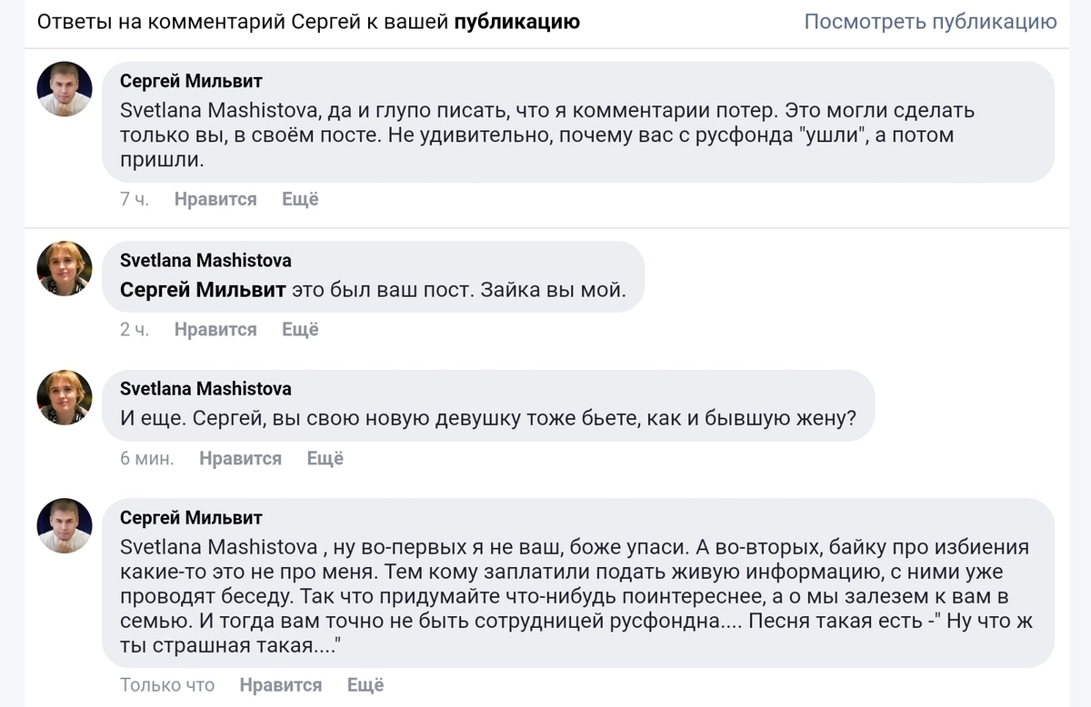Like the comment posted 7 ч. ago

tap(215, 199)
